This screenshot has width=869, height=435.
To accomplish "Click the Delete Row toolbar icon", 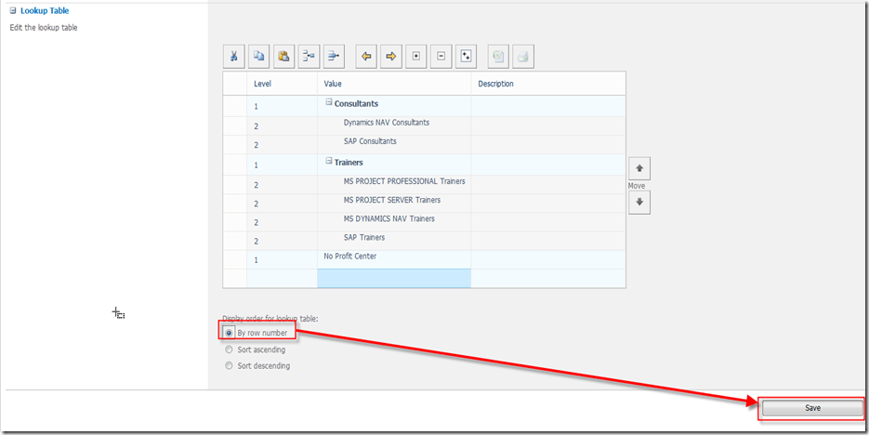I will (335, 57).
